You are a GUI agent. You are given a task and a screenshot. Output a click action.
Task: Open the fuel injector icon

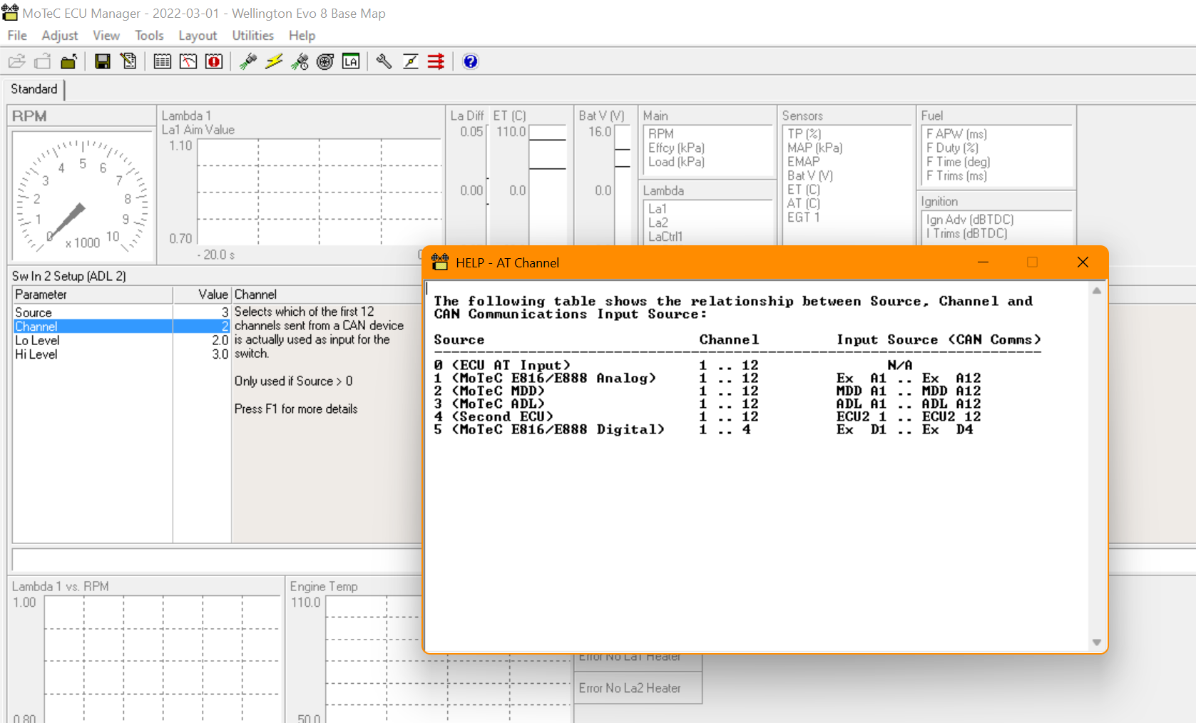(248, 61)
